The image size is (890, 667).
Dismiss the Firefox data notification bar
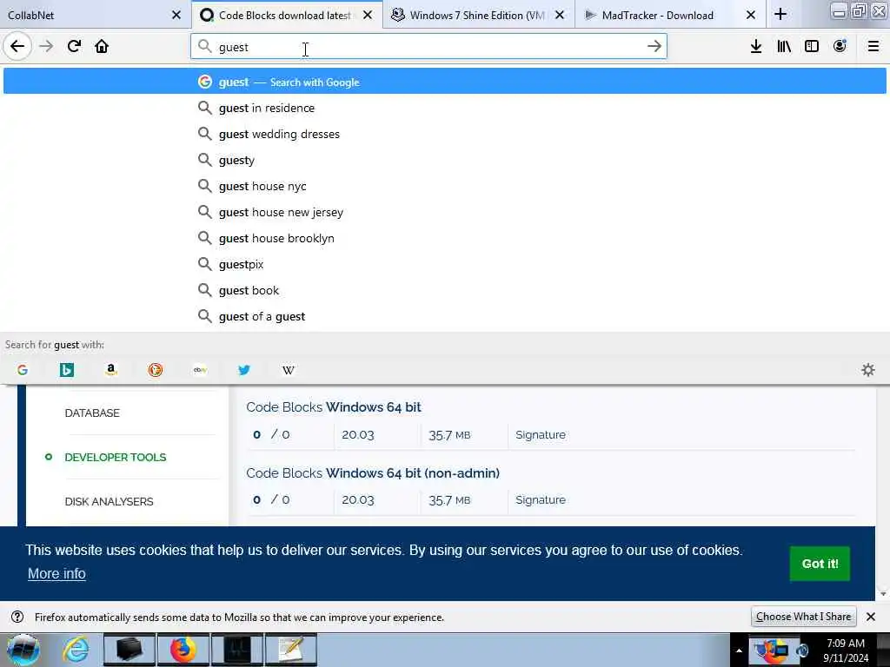coord(871,617)
